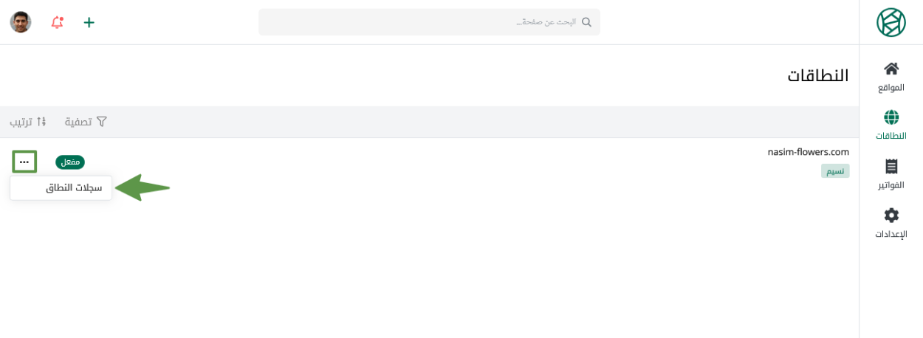The width and height of the screenshot is (923, 338).
Task: Open the notifications bell
Action: click(57, 22)
